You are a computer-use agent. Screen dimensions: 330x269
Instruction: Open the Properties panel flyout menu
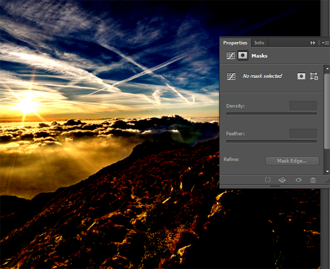(x=325, y=43)
